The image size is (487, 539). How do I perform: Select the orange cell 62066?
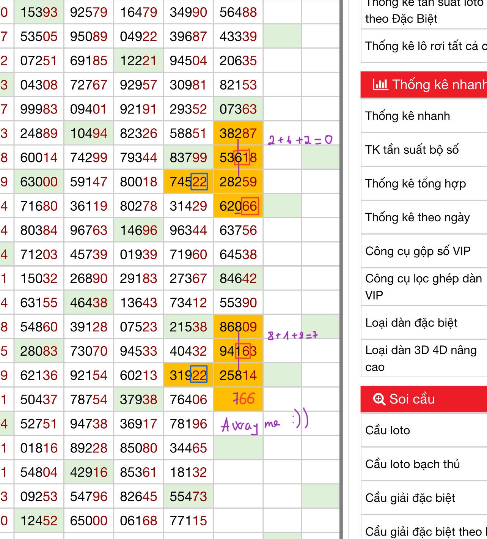click(238, 206)
